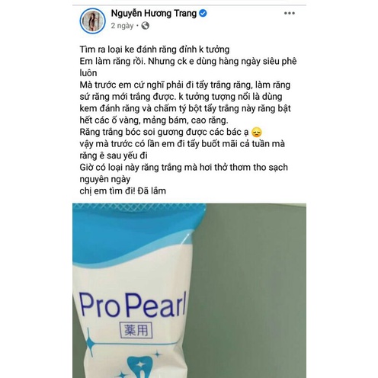Click the "2 ngày" post timestamp
The height and width of the screenshot is (378, 378).
coord(122,26)
